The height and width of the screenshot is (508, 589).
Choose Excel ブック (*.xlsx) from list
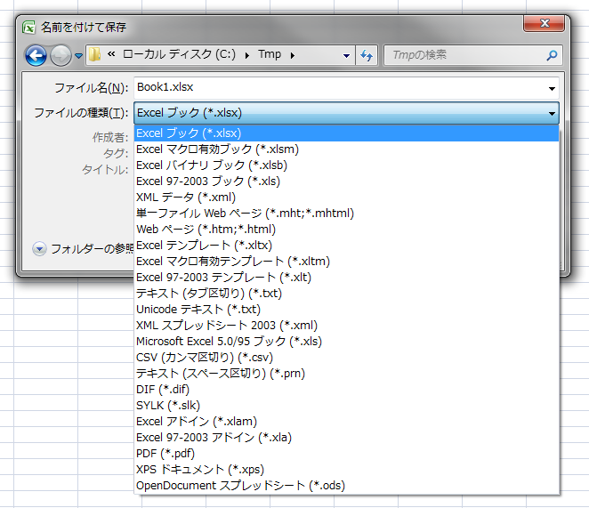click(x=346, y=133)
